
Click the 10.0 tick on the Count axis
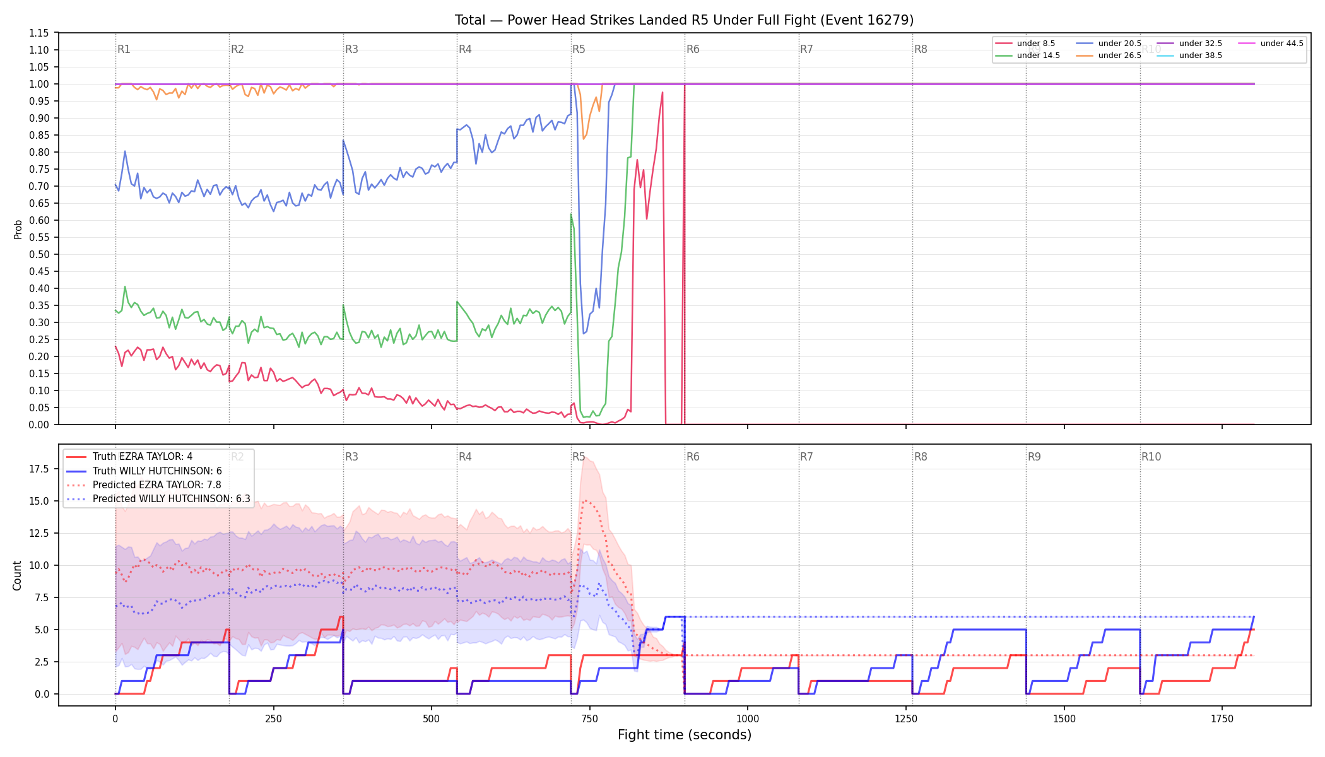pos(39,565)
